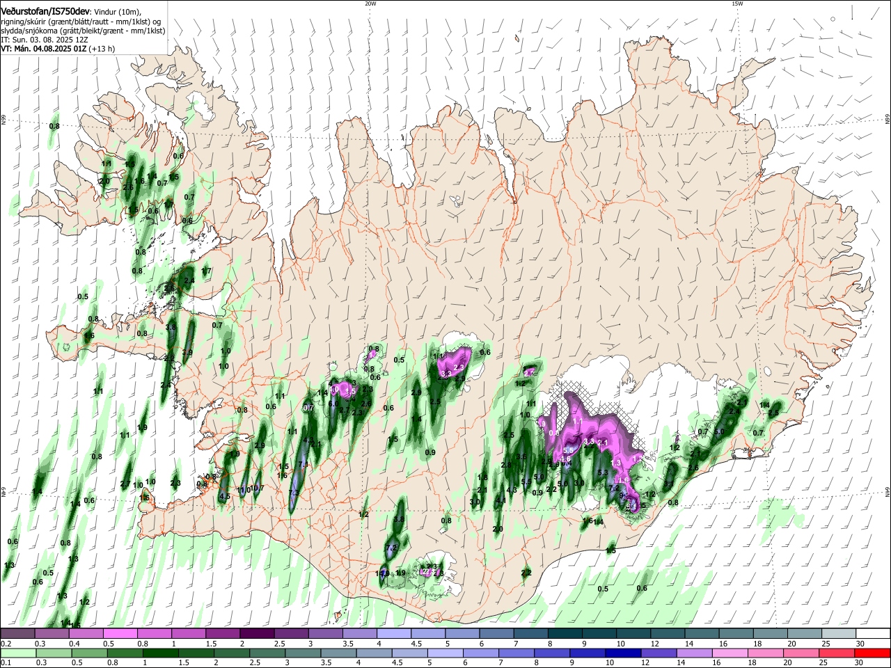Click the 'IT: Sun. 03. 08. 2025 12Z' line
891x668 pixels.
45,40
